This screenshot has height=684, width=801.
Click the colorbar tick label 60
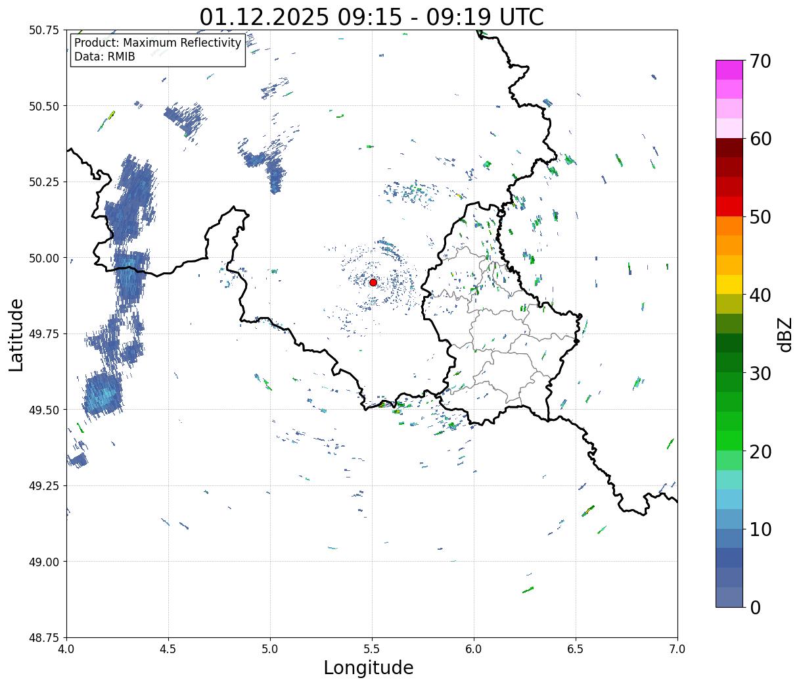760,139
